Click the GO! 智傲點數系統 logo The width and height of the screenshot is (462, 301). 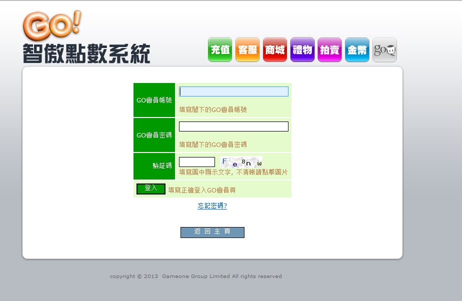click(86, 38)
